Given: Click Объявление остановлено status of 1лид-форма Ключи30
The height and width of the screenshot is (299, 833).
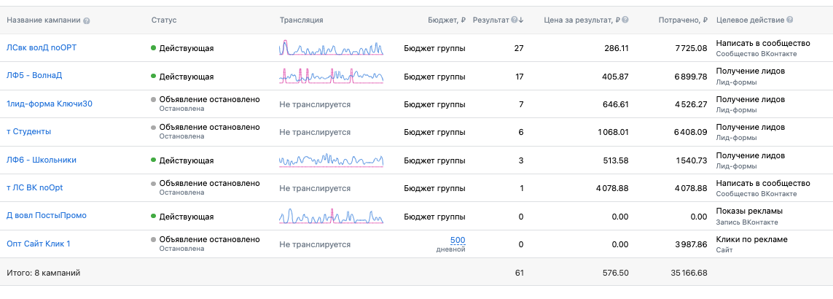Looking at the screenshot, I should pyautogui.click(x=210, y=99).
